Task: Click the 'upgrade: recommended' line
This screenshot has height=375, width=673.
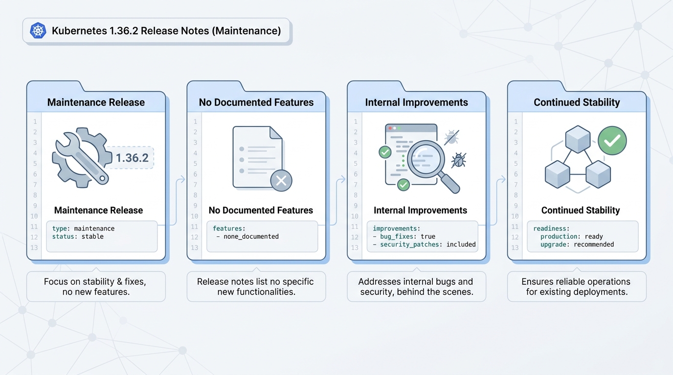Action: 577,244
